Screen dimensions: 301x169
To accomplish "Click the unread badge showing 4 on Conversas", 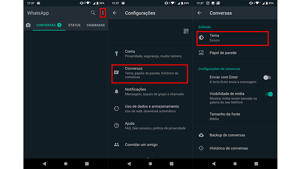I will [59, 25].
